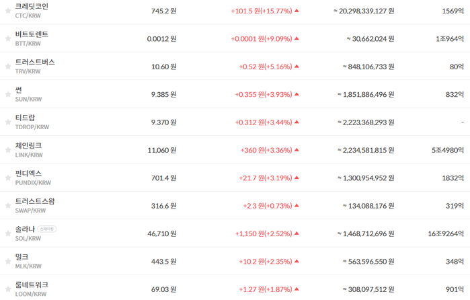Click the 스테이킹 badge beside 솔라나

click(x=47, y=229)
